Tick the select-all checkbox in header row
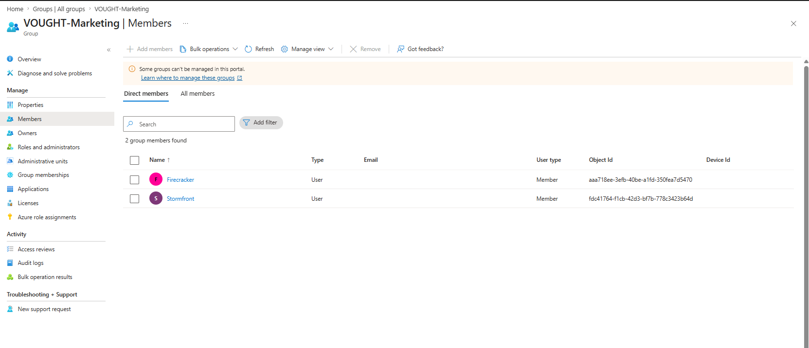Viewport: 809px width, 348px height. pyautogui.click(x=135, y=160)
